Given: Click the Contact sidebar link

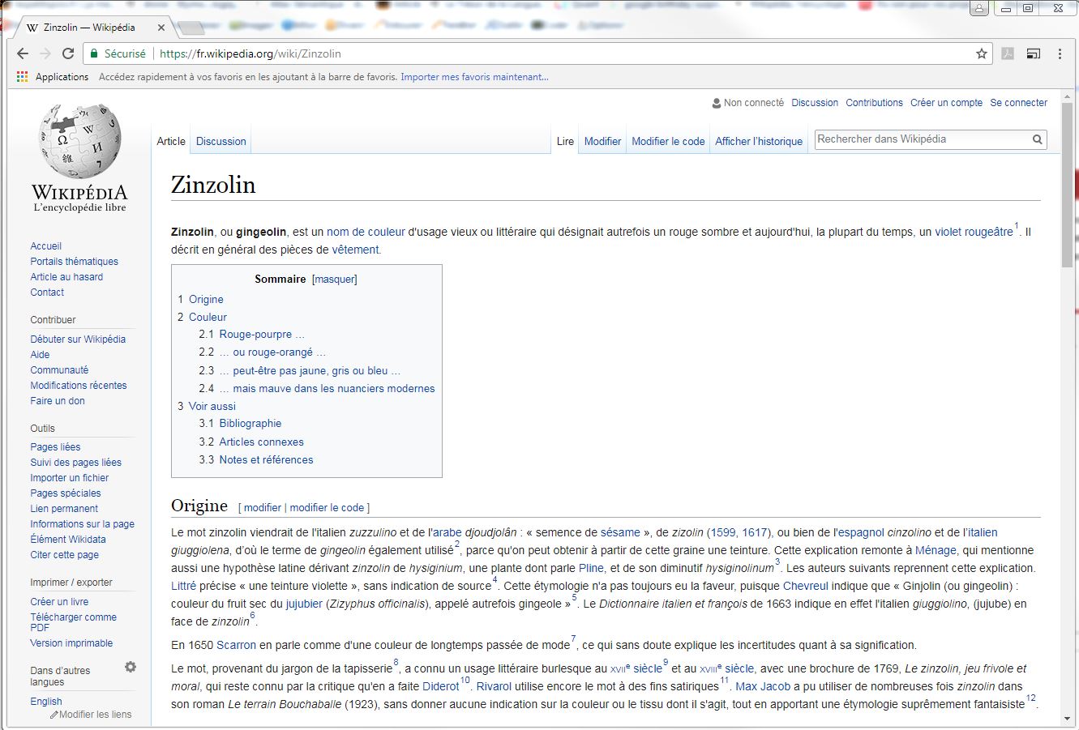Looking at the screenshot, I should [x=47, y=292].
